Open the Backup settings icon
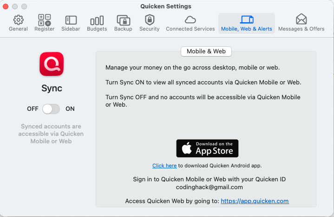 [123, 20]
